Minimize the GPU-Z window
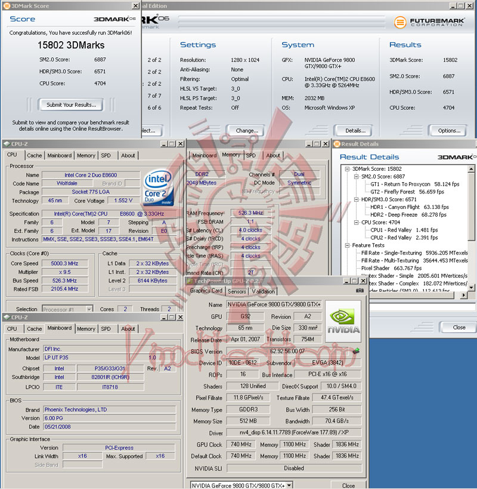This screenshot has height=489, width=477. pos(347,281)
